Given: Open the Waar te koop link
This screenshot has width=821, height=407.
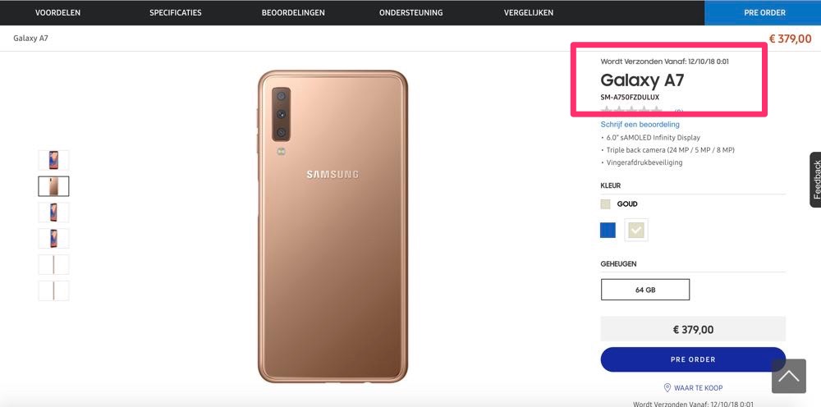Looking at the screenshot, I should pyautogui.click(x=698, y=387).
